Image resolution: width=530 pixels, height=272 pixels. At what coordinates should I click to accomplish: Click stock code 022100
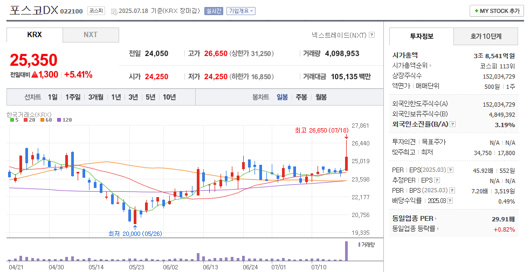tap(71, 11)
